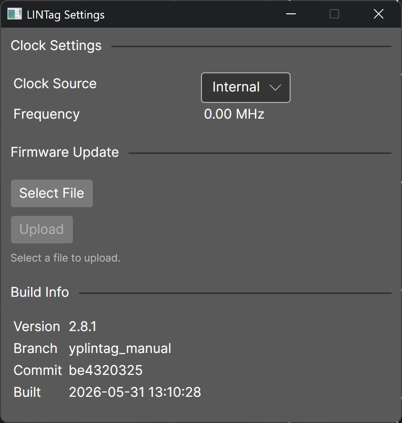Click the 'Select a file to upload.' message
This screenshot has height=423, width=402.
[66, 258]
